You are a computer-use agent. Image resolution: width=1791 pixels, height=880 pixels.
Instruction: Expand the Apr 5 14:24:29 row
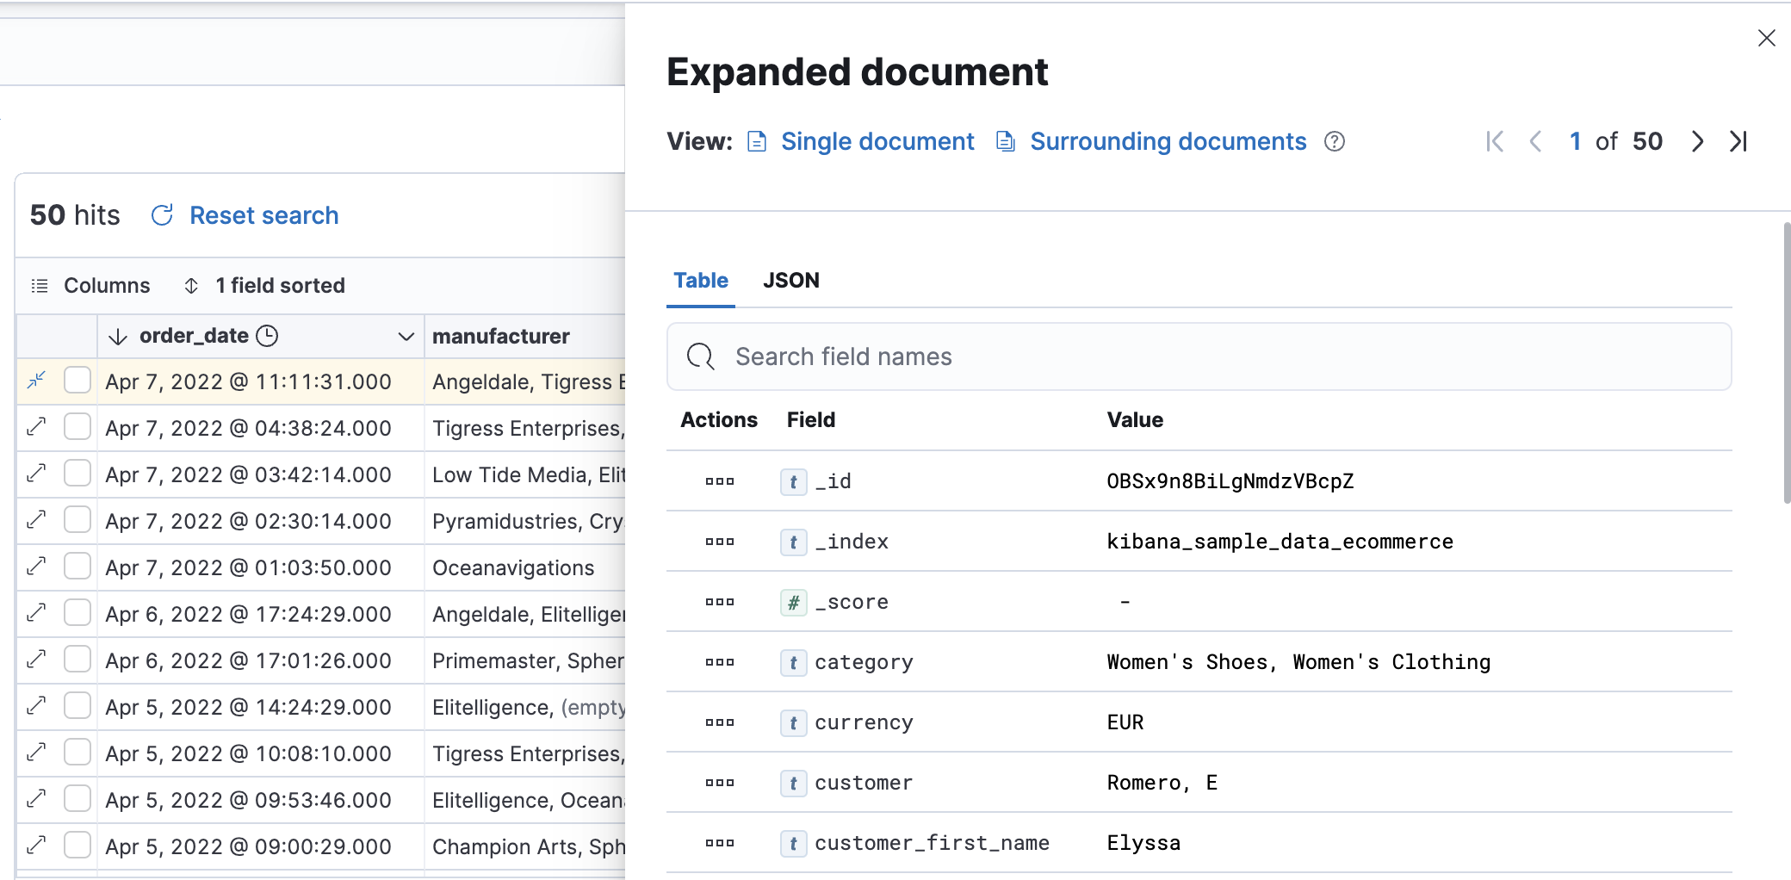coord(36,706)
